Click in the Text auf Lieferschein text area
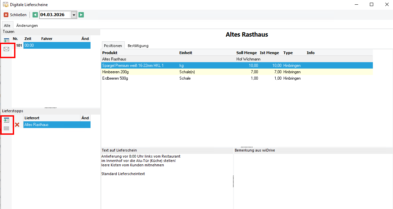This screenshot has height=209, width=393. coord(167,188)
